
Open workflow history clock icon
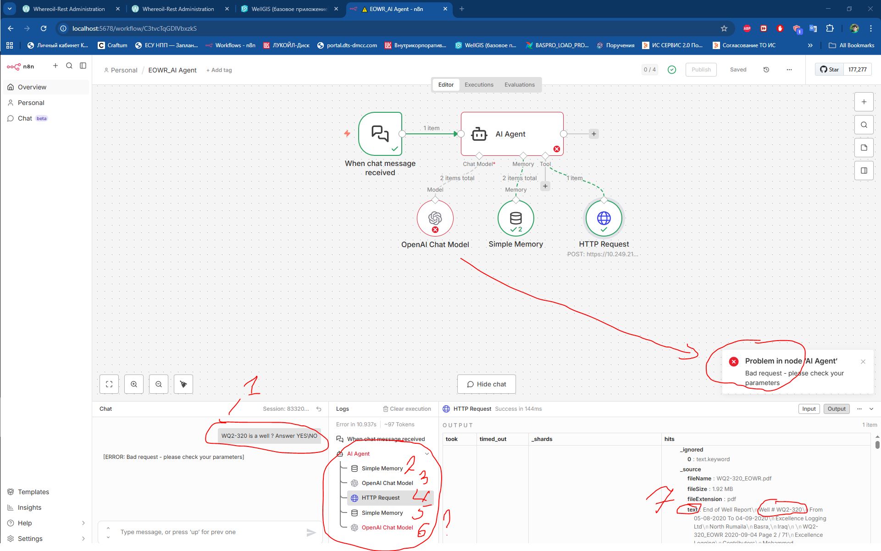coord(766,70)
